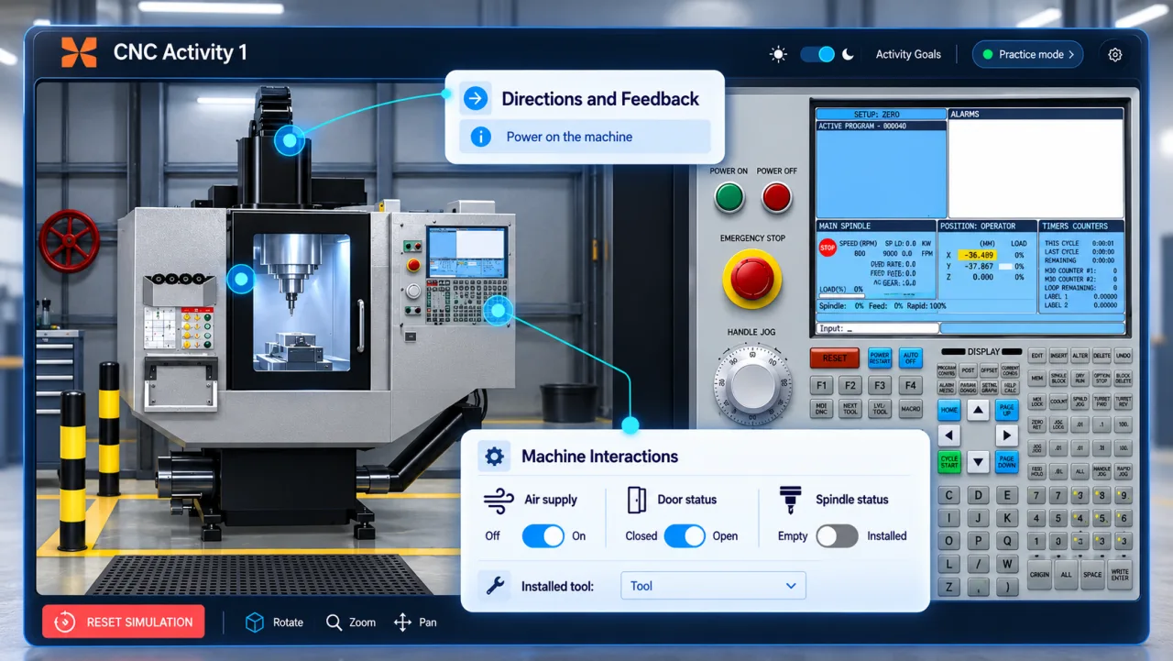The image size is (1173, 661).
Task: Click the EDIT key
Action: pos(1037,355)
